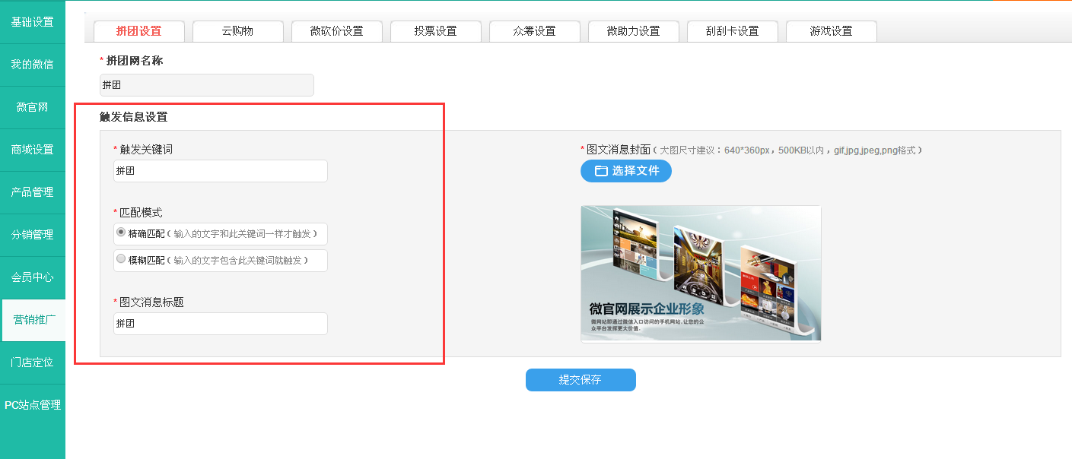Open the 众筹设置 tab
The width and height of the screenshot is (1072, 459).
click(534, 31)
